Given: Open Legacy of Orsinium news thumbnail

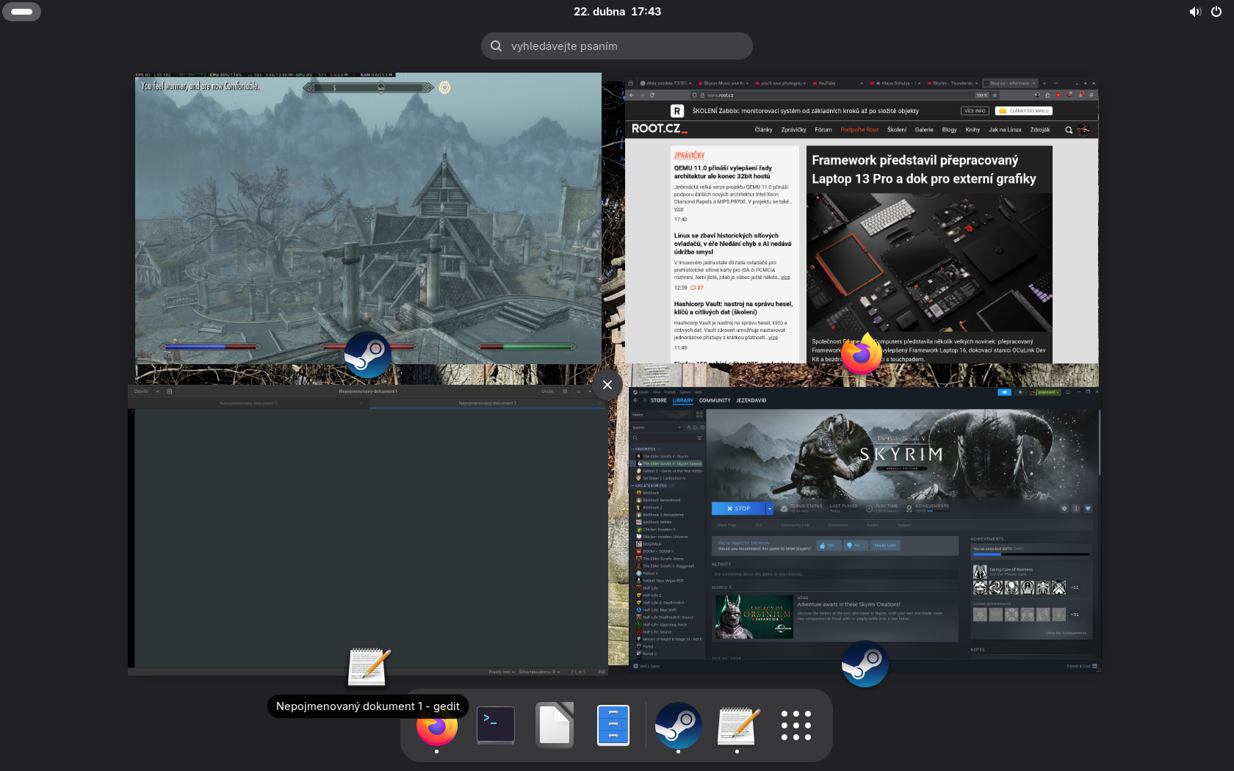Looking at the screenshot, I should (754, 616).
